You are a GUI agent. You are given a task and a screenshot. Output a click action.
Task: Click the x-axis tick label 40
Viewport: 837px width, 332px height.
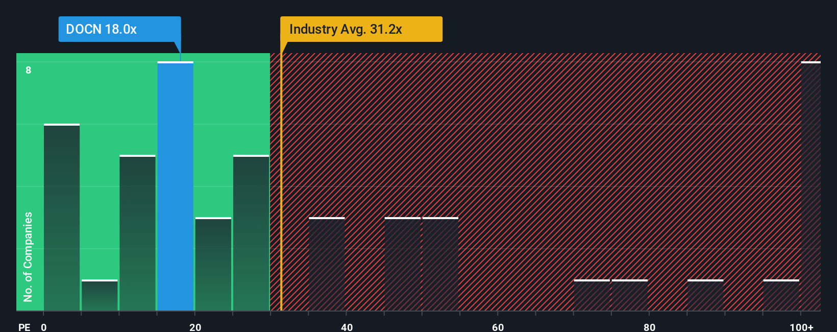347,327
